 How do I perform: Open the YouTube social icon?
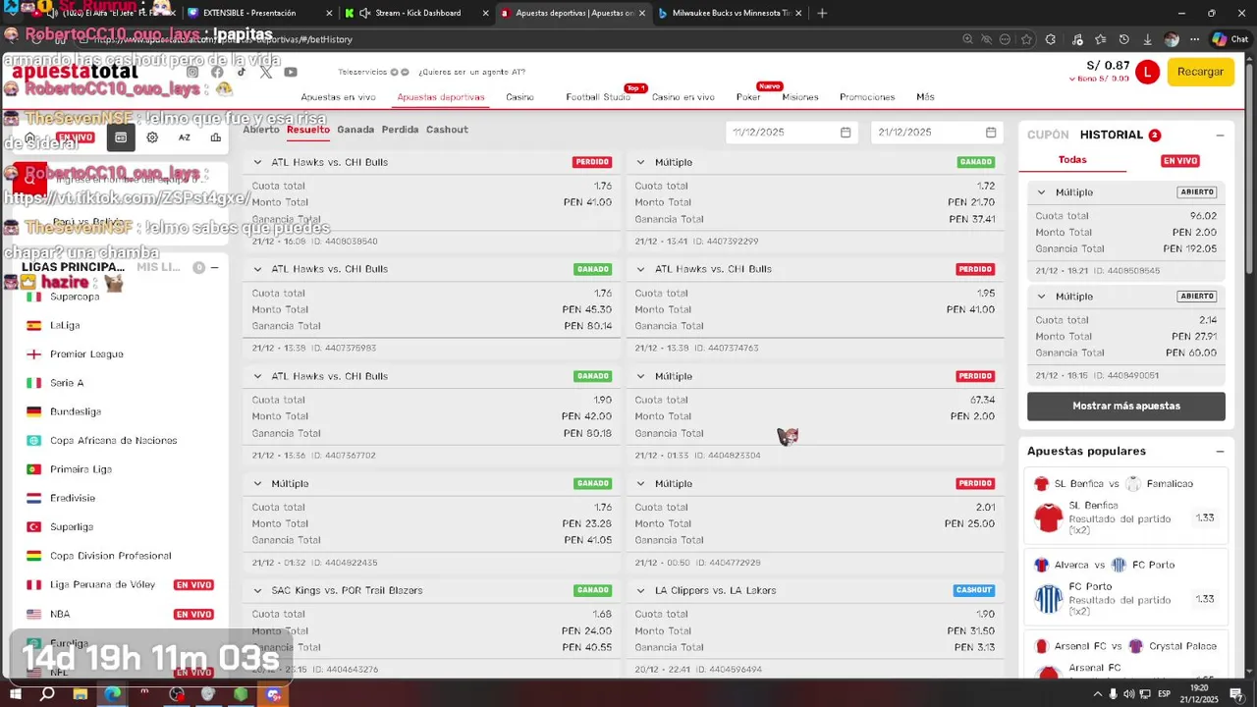tap(291, 72)
